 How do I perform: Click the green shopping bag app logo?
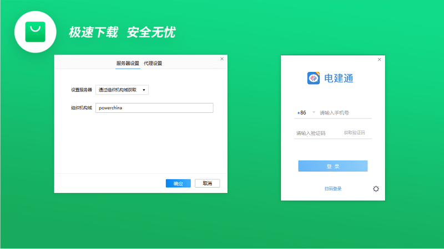click(35, 32)
